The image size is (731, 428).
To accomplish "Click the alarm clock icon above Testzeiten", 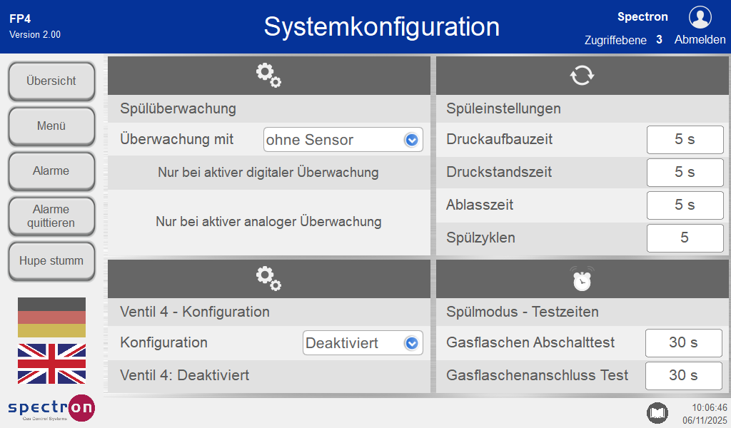I will pos(582,279).
